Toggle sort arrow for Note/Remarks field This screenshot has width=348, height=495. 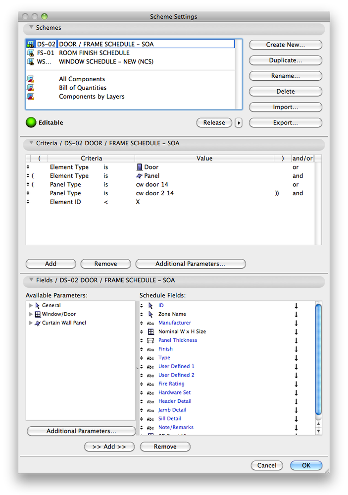point(296,428)
